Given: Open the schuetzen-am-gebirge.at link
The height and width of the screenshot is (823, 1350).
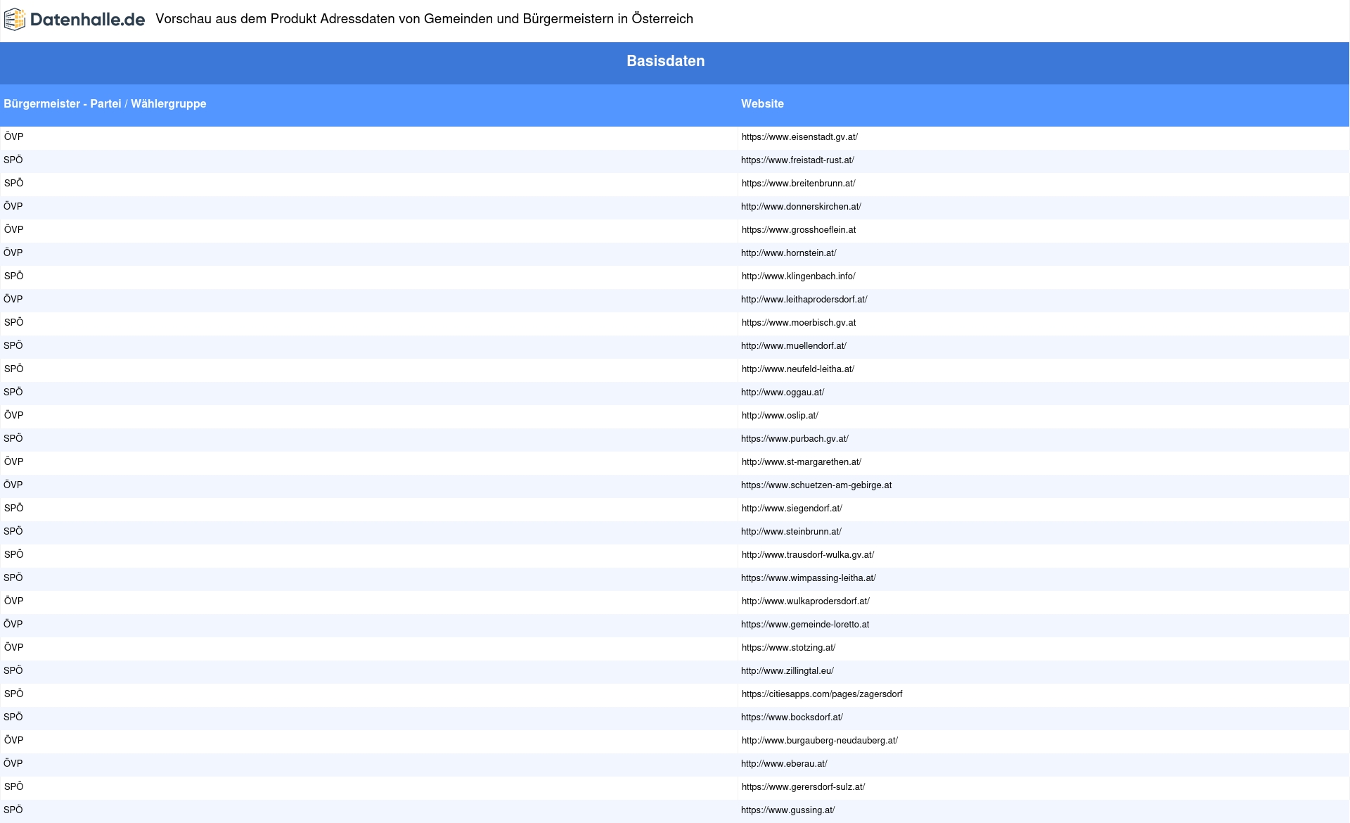Looking at the screenshot, I should pos(816,485).
